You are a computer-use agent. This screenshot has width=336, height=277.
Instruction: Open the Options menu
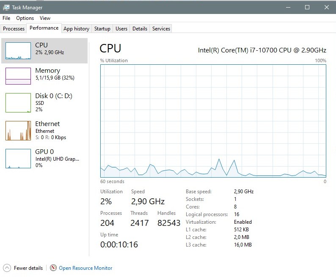[25, 18]
